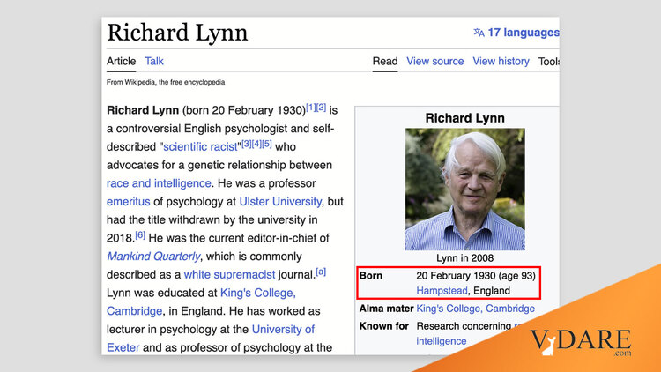
Task: Follow citation [6] reference
Action: (140, 235)
